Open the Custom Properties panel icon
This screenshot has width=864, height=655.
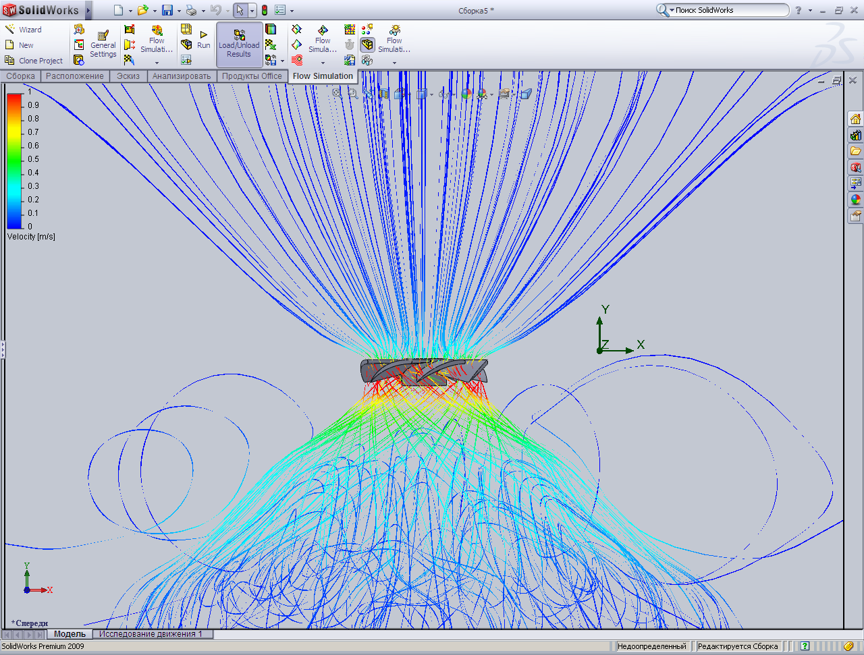click(856, 216)
